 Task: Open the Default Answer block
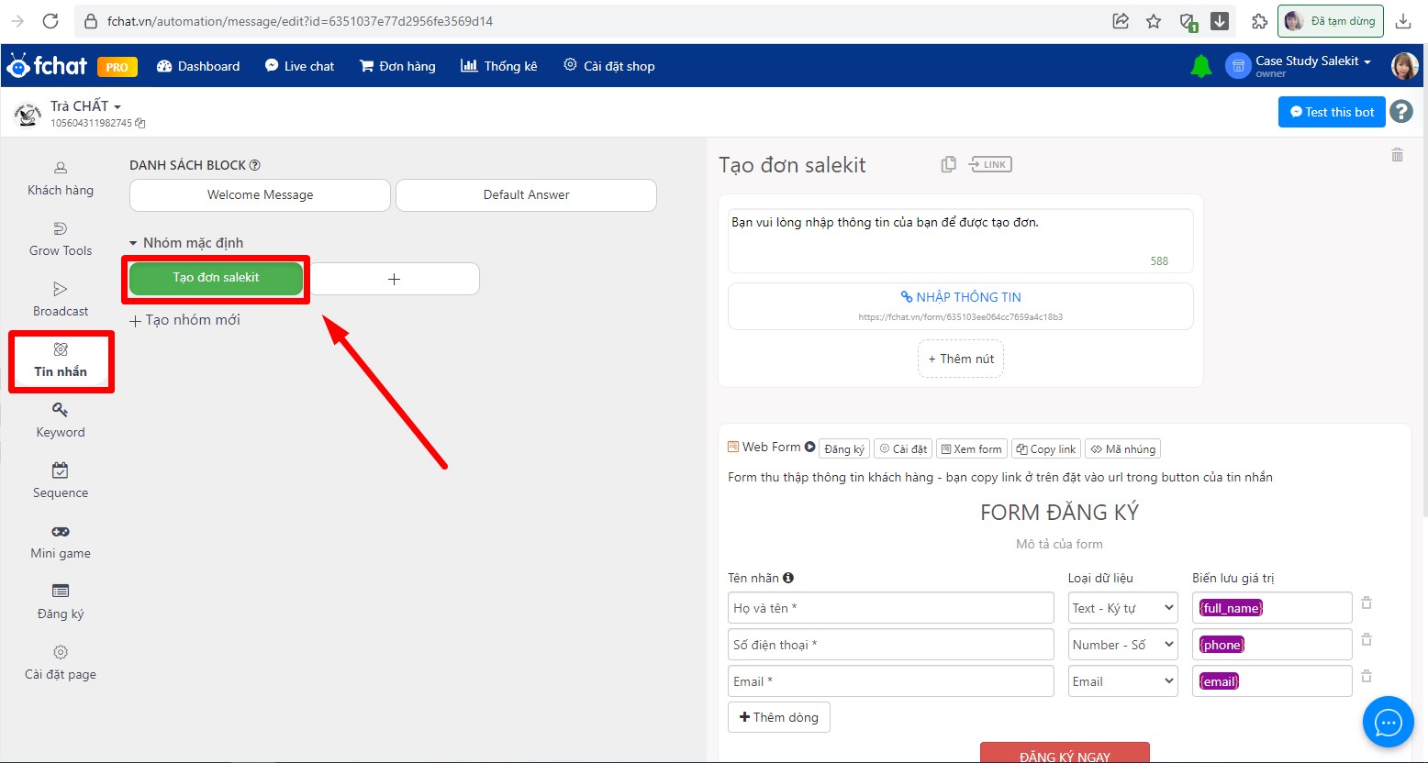pyautogui.click(x=526, y=194)
